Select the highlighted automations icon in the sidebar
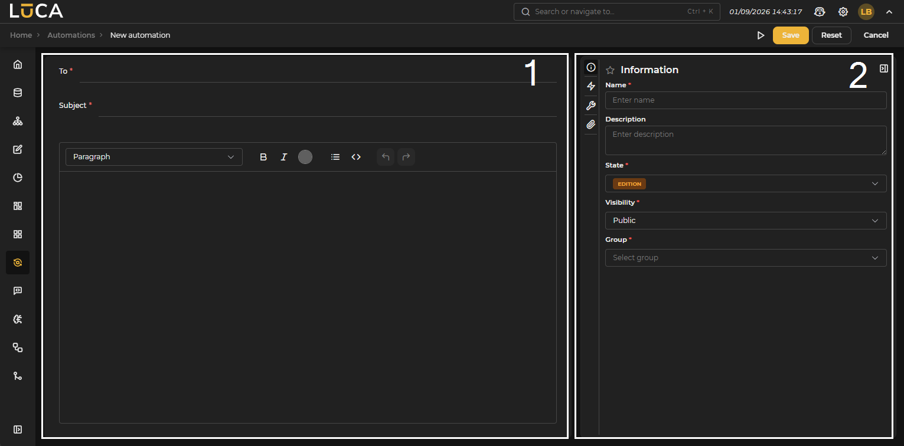904x446 pixels. [x=18, y=263]
